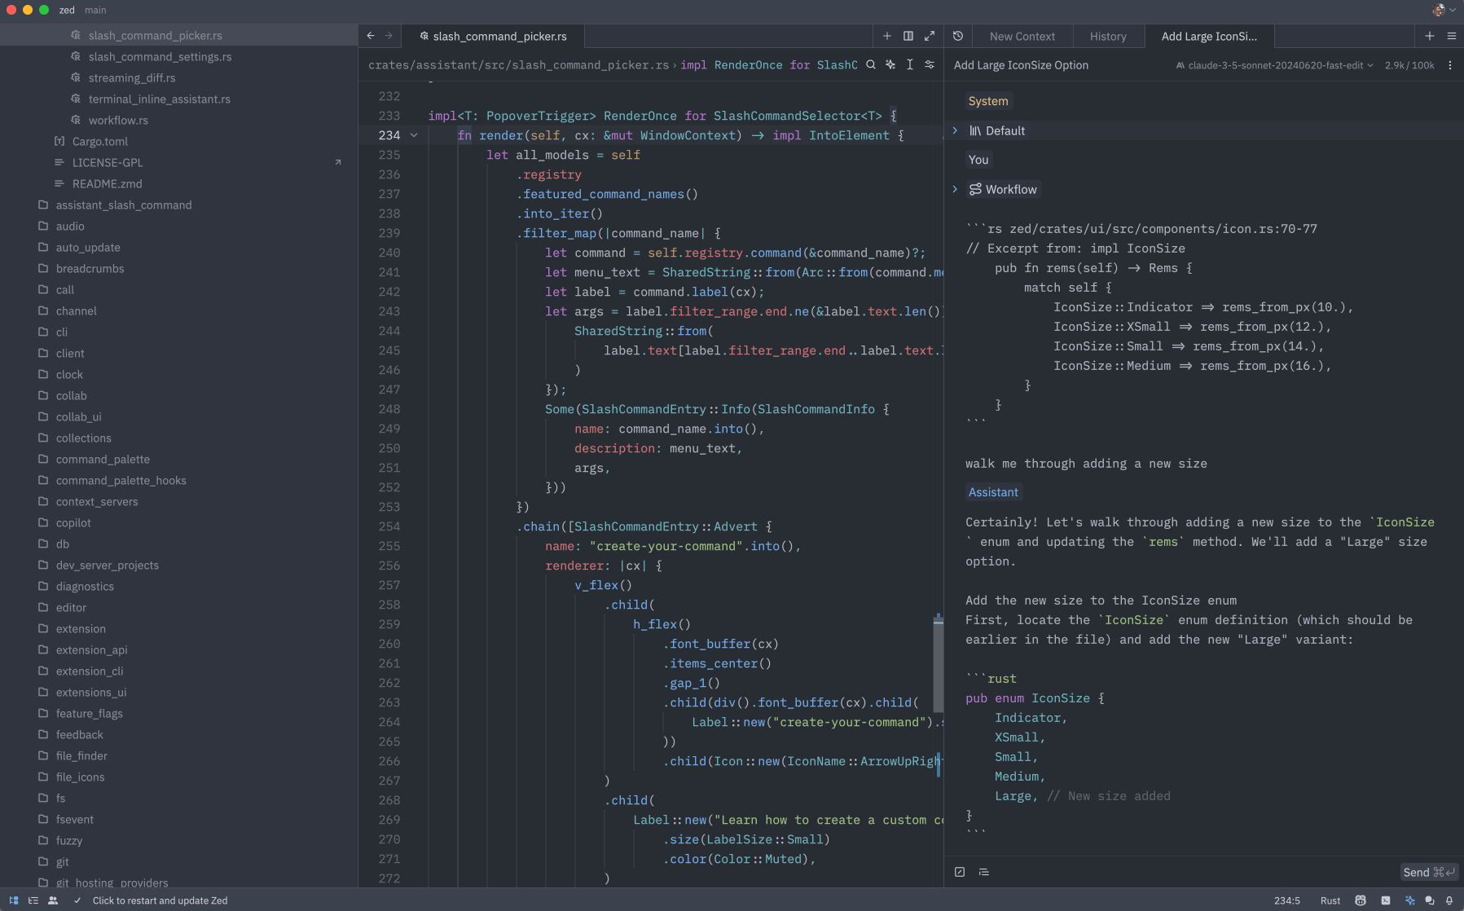Open the chat panel icon
The height and width of the screenshot is (911, 1464).
coord(1429,900)
